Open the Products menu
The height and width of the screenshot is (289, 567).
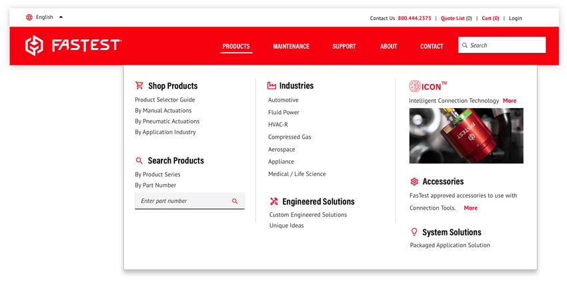tap(236, 46)
